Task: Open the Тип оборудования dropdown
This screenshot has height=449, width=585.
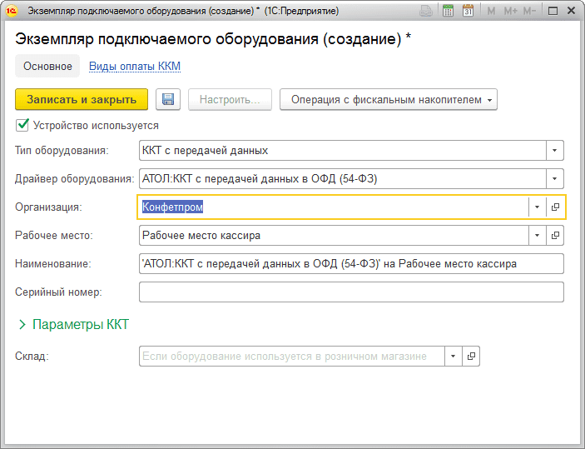Action: 555,150
